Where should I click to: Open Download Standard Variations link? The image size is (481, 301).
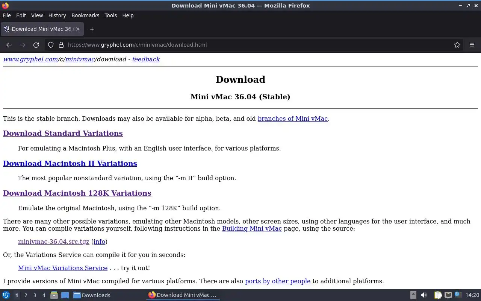point(63,133)
